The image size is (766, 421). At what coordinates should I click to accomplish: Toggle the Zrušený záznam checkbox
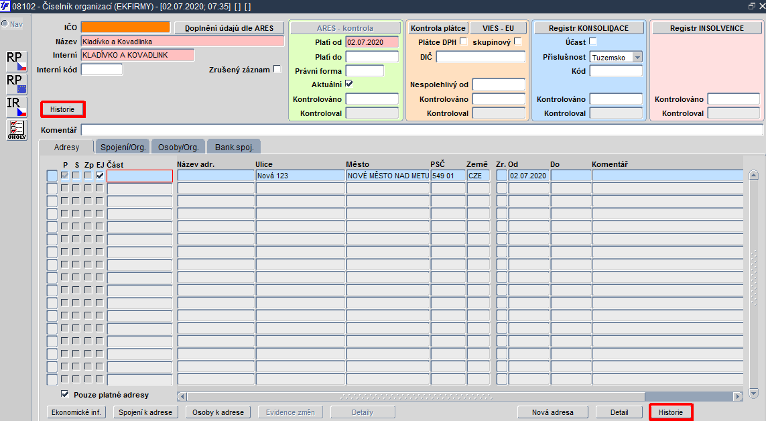tap(277, 69)
